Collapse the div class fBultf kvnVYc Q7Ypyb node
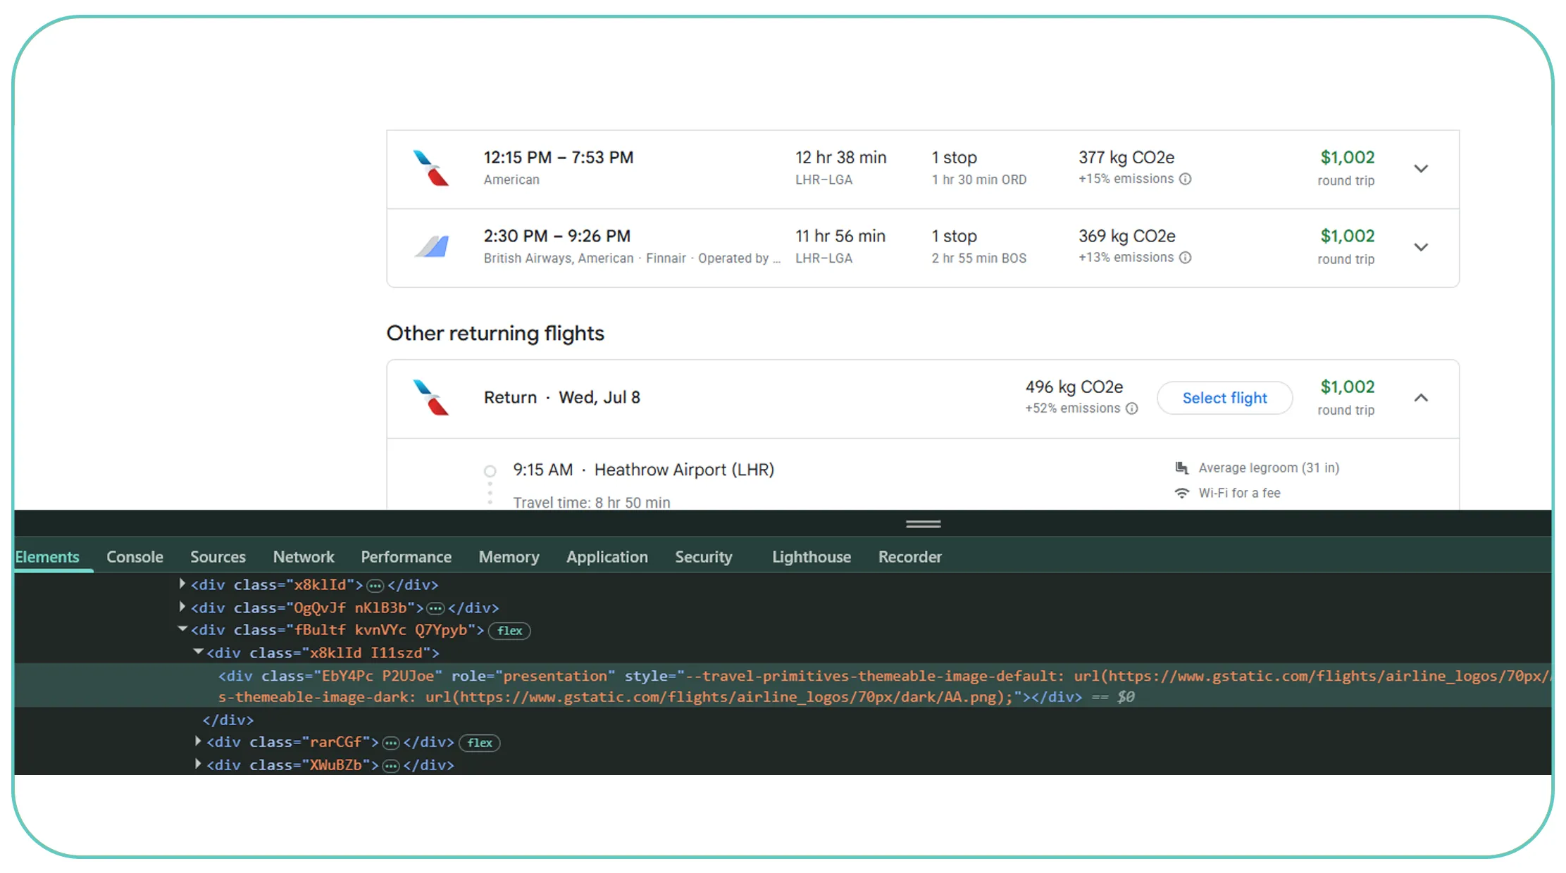The width and height of the screenshot is (1566, 873). tap(182, 629)
